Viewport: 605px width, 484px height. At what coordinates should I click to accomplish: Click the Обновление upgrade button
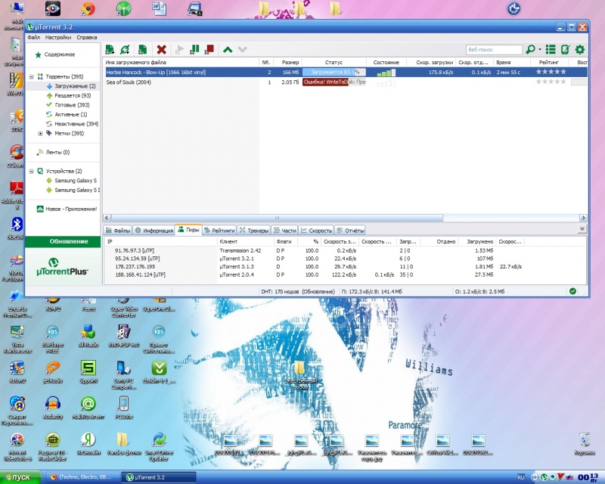[x=63, y=241]
